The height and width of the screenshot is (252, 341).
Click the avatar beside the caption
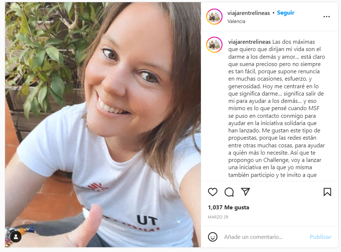(214, 45)
